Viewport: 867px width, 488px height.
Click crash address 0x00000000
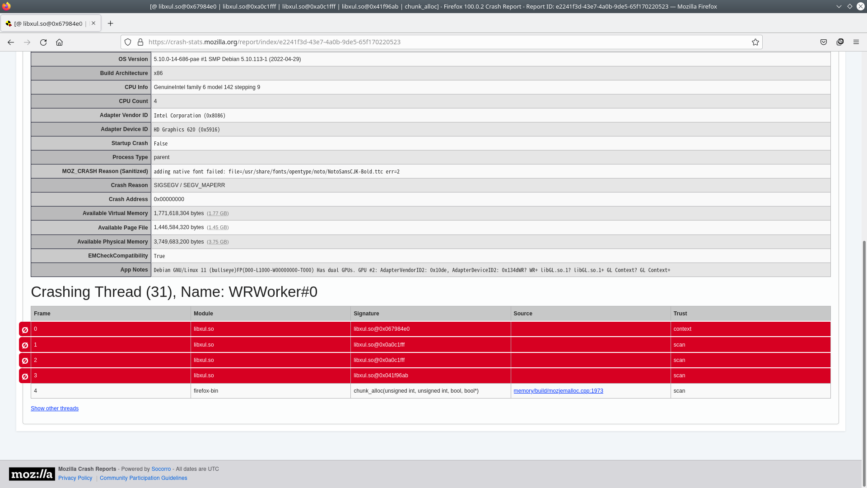pos(169,199)
